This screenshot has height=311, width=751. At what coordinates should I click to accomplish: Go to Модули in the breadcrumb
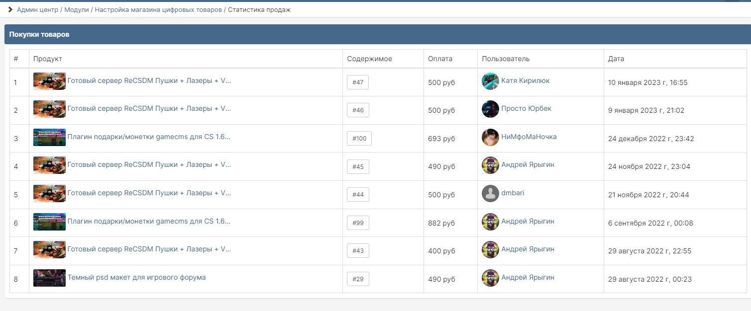click(x=77, y=10)
